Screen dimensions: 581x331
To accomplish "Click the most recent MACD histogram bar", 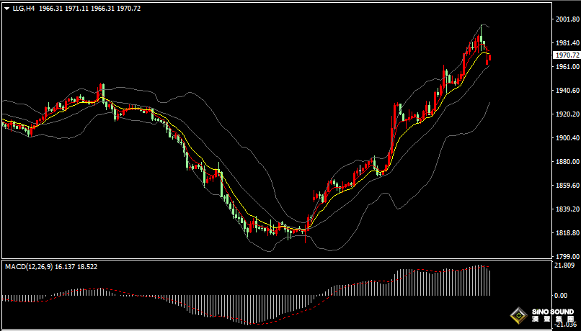I will click(489, 282).
